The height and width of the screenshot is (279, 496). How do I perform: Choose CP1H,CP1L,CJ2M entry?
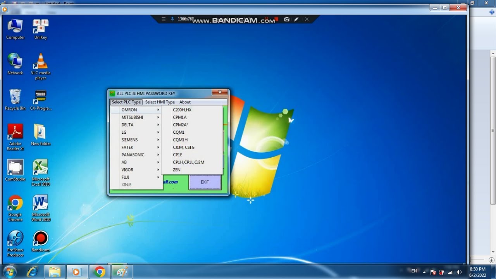point(192,162)
